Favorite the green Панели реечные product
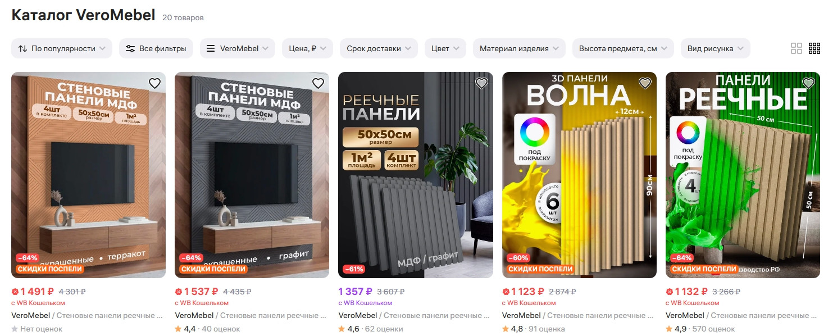Screen dimensions: 828x336 (x=808, y=83)
